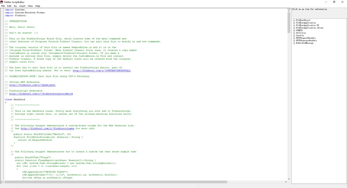
Task: Select the WebSocketMessage tree label
Action: [305, 43]
